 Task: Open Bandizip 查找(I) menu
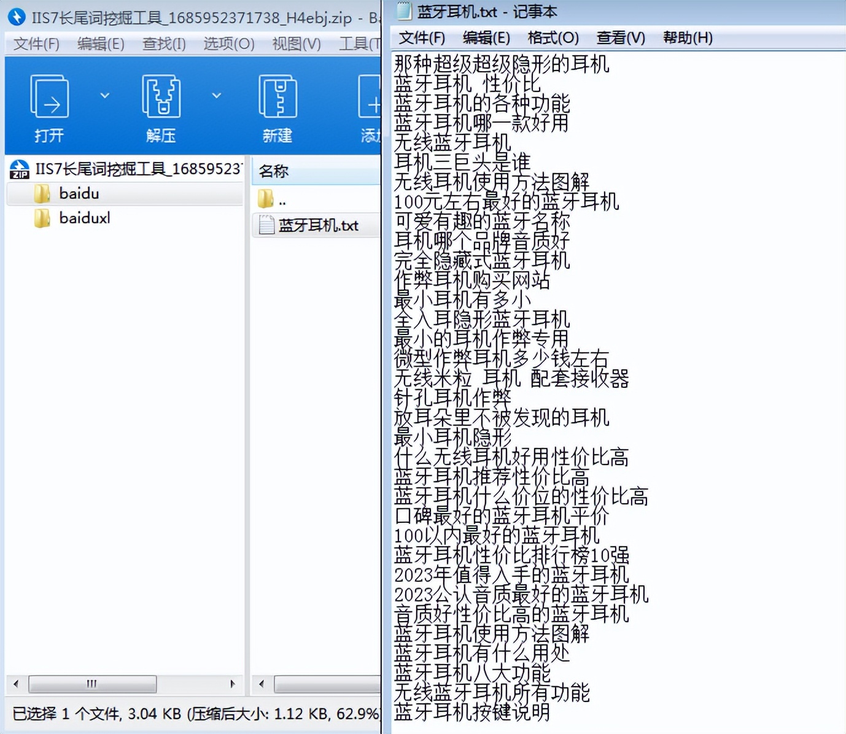pos(164,44)
